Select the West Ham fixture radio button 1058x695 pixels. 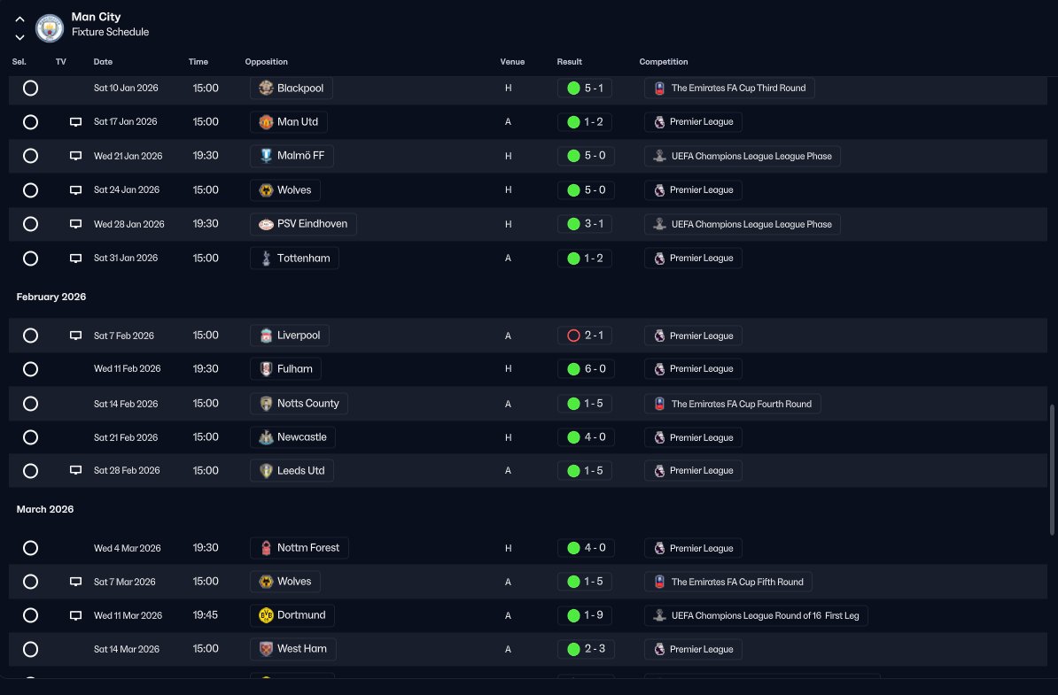[x=30, y=649]
